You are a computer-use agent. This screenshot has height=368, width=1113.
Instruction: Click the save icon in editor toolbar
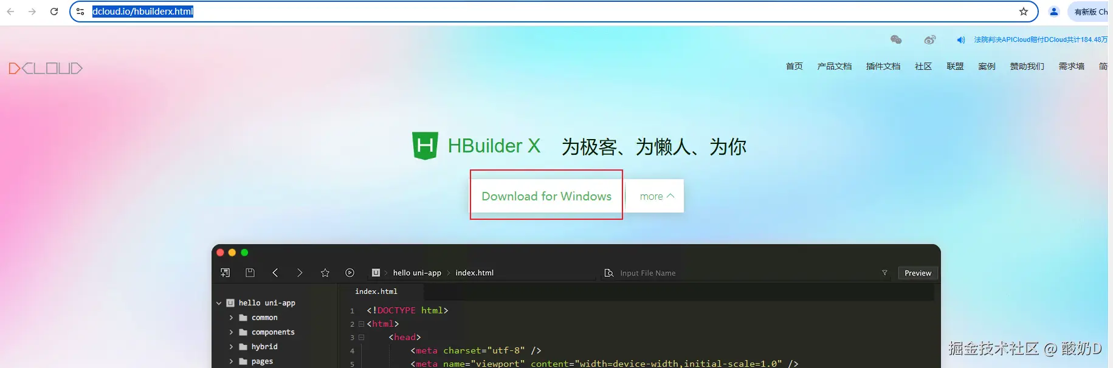(x=250, y=273)
